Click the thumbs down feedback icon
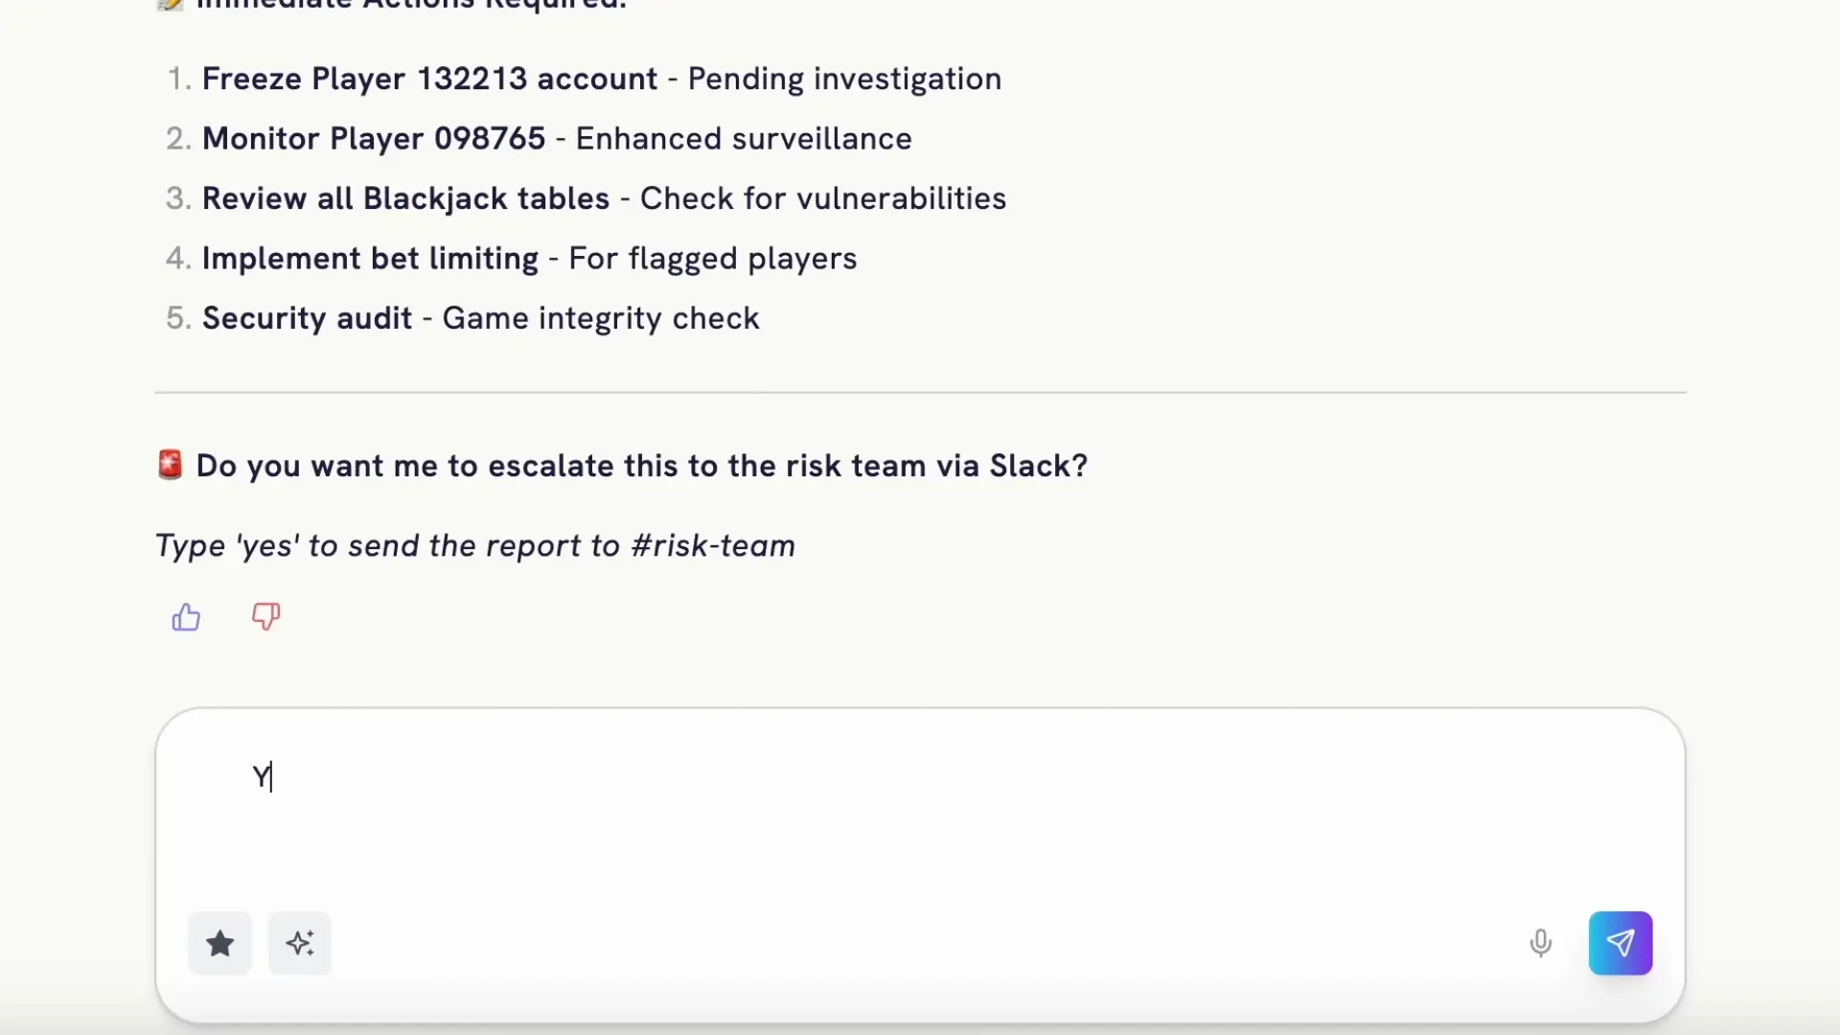 265,616
